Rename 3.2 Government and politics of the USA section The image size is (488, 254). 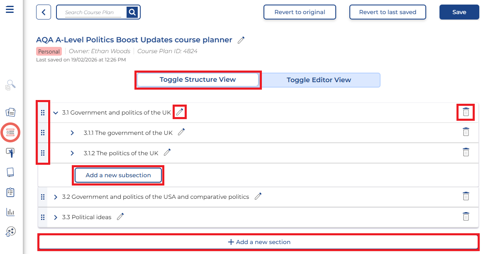(x=258, y=196)
